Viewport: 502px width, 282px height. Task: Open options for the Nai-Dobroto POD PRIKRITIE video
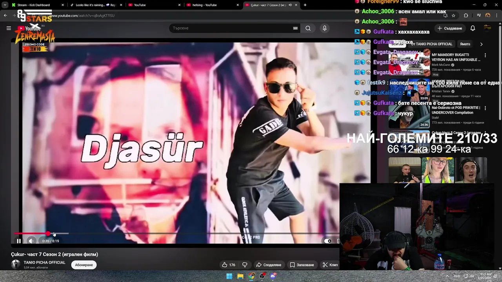click(485, 108)
